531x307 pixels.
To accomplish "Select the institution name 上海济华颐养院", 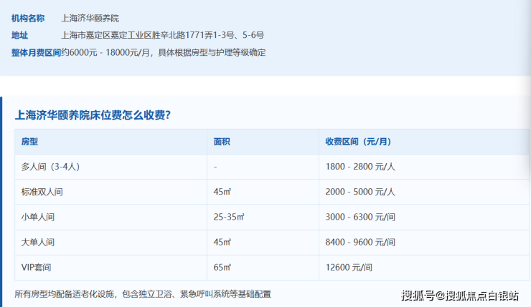I will coord(90,18).
